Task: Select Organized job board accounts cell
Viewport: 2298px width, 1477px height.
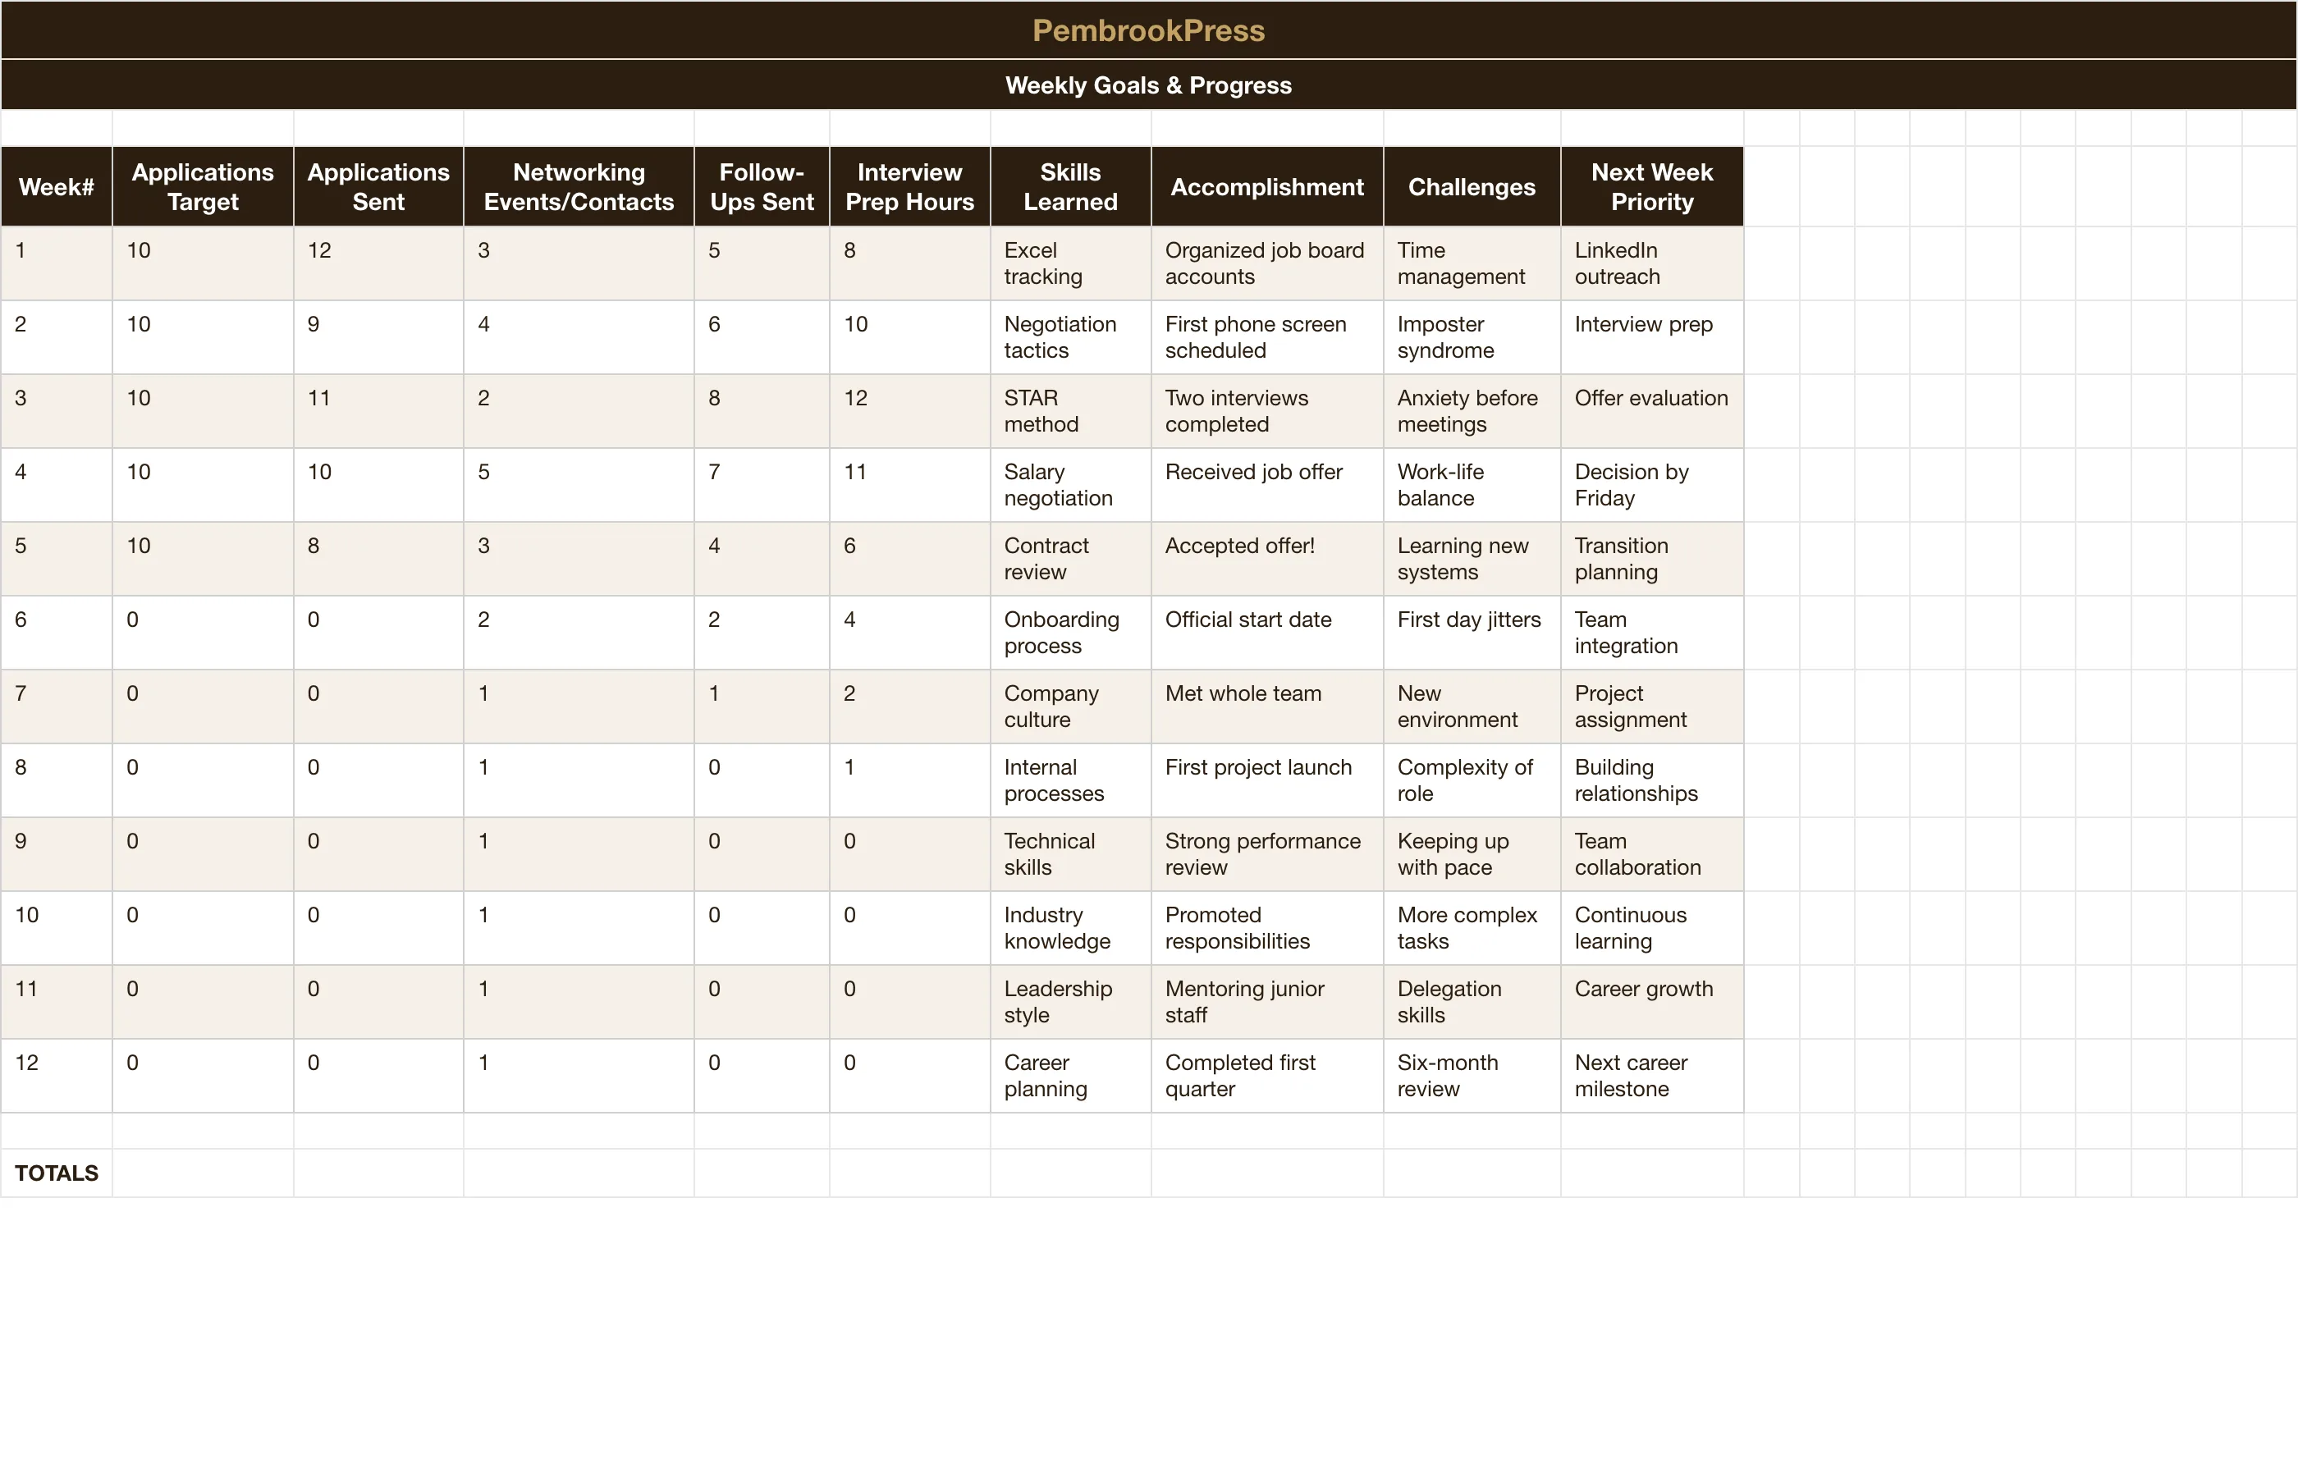Action: point(1267,263)
